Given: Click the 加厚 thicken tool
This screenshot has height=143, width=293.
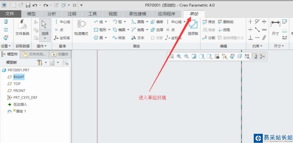Looking at the screenshot, I should 157,30.
